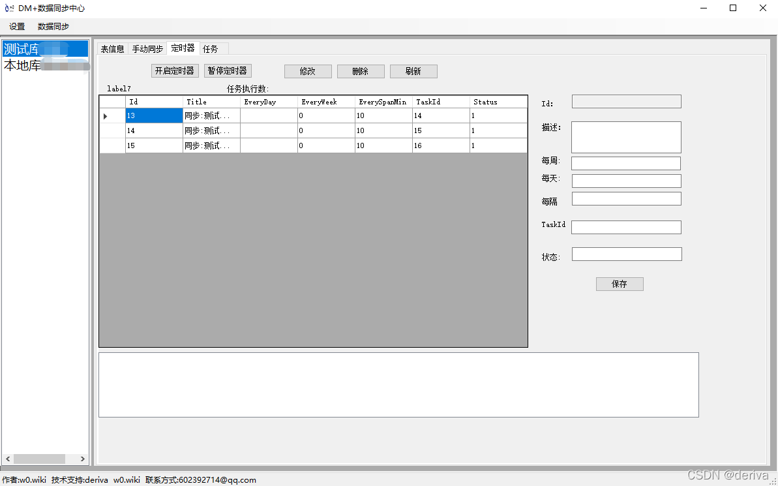Close the DM+数据同步中心 window
This screenshot has height=486, width=778.
point(763,8)
